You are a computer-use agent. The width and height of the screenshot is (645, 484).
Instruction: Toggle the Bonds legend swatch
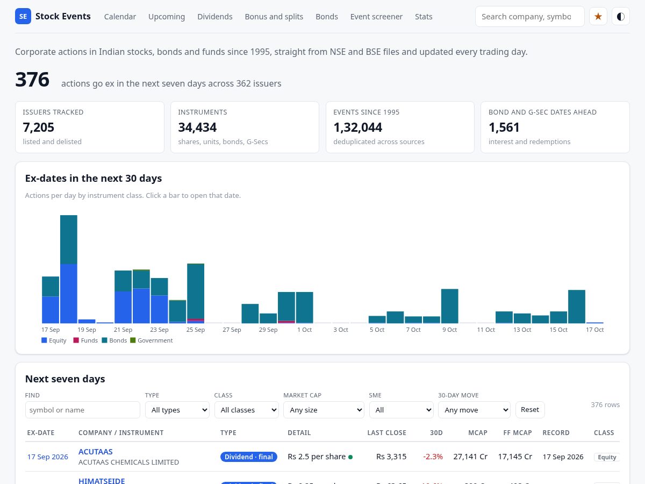[104, 340]
